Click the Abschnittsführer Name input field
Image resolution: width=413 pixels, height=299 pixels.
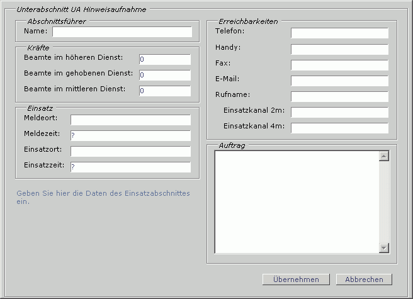click(122, 32)
